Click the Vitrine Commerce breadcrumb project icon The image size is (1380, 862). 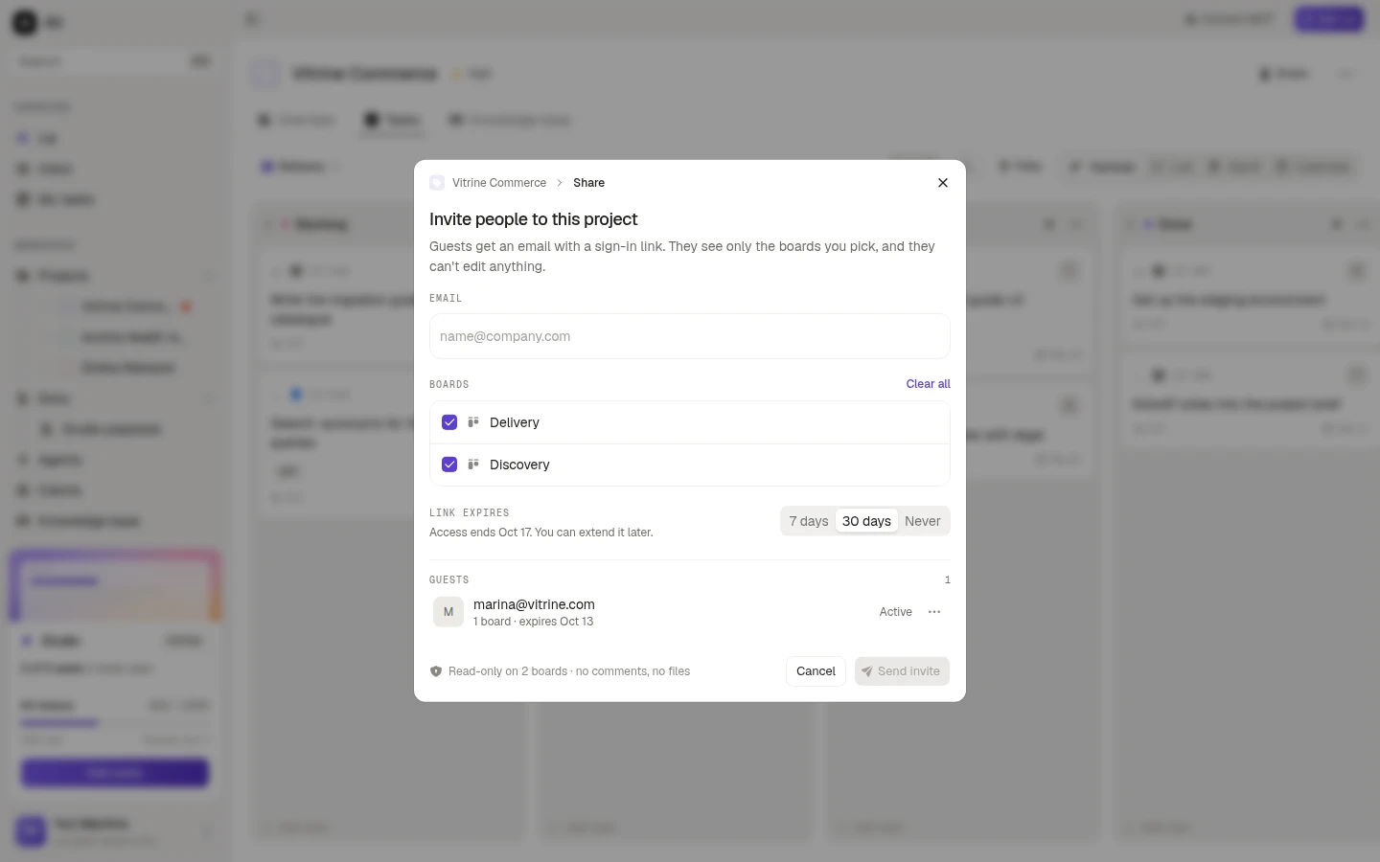437,183
